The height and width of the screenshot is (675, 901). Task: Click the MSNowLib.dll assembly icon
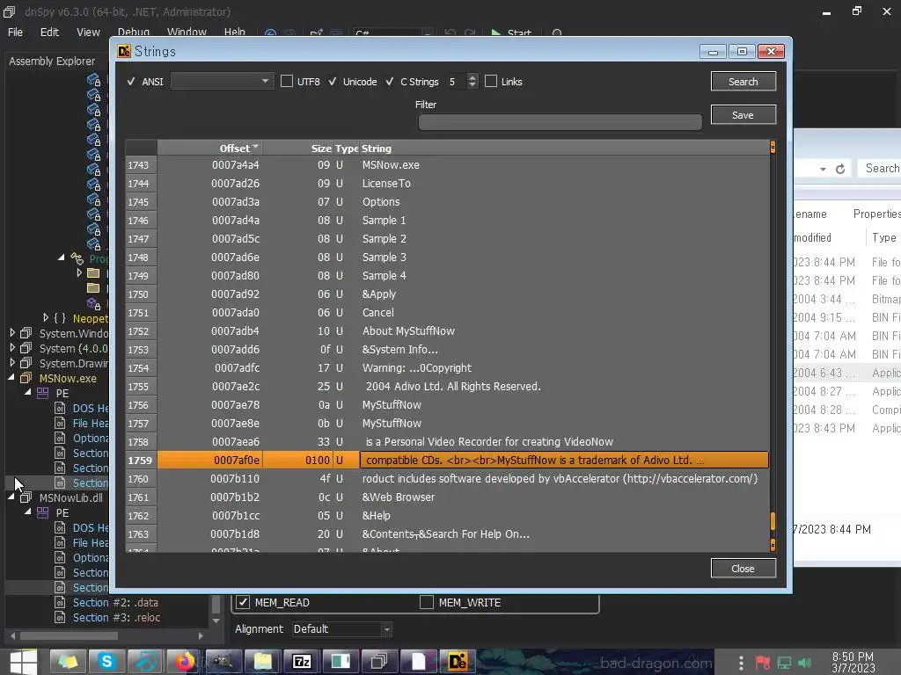click(26, 497)
